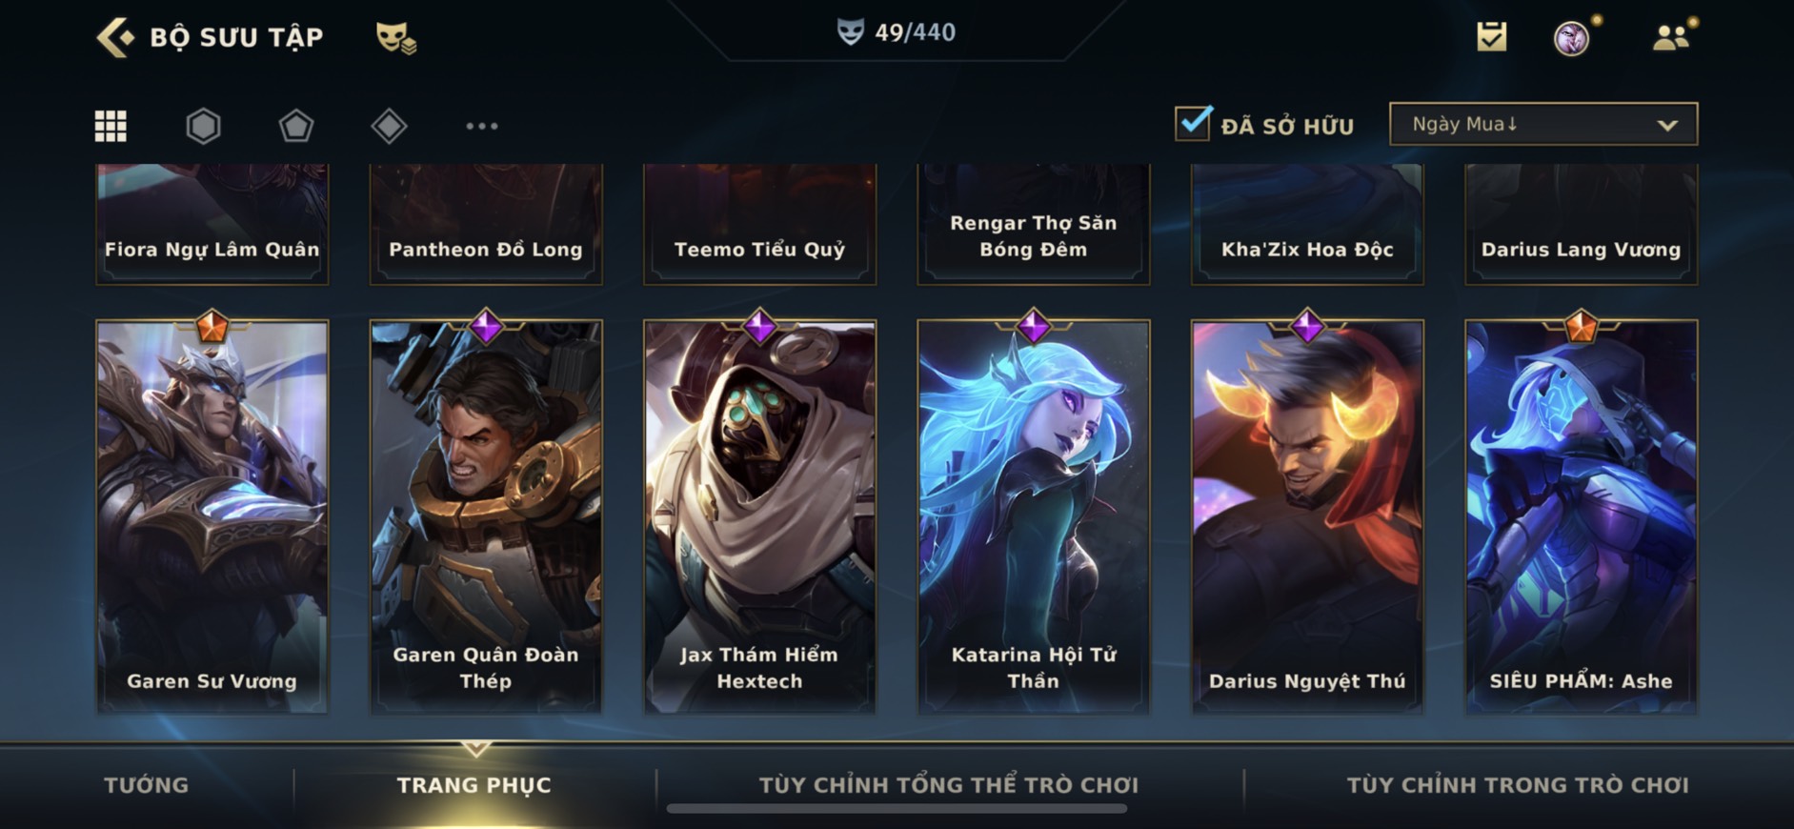The height and width of the screenshot is (829, 1794).
Task: Expand sort options with the chevron arrow
Action: click(1667, 125)
